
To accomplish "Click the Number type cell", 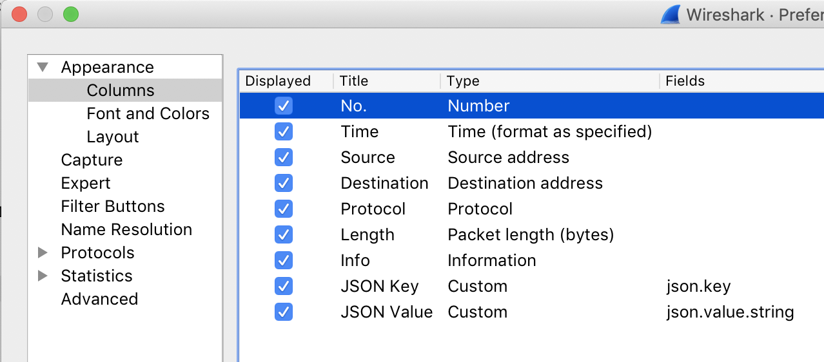I will click(478, 106).
